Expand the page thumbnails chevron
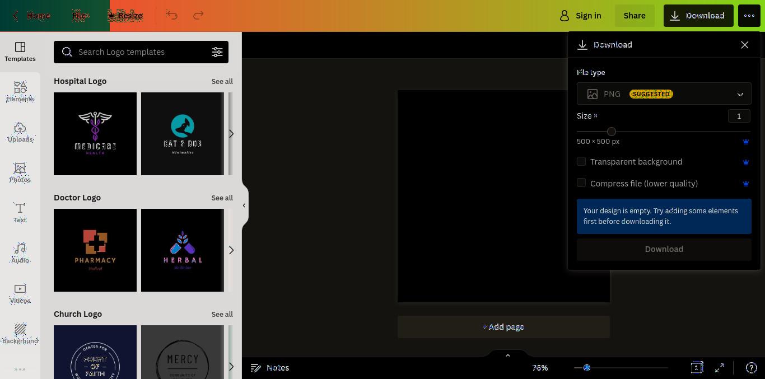This screenshot has width=765, height=379. (508, 355)
